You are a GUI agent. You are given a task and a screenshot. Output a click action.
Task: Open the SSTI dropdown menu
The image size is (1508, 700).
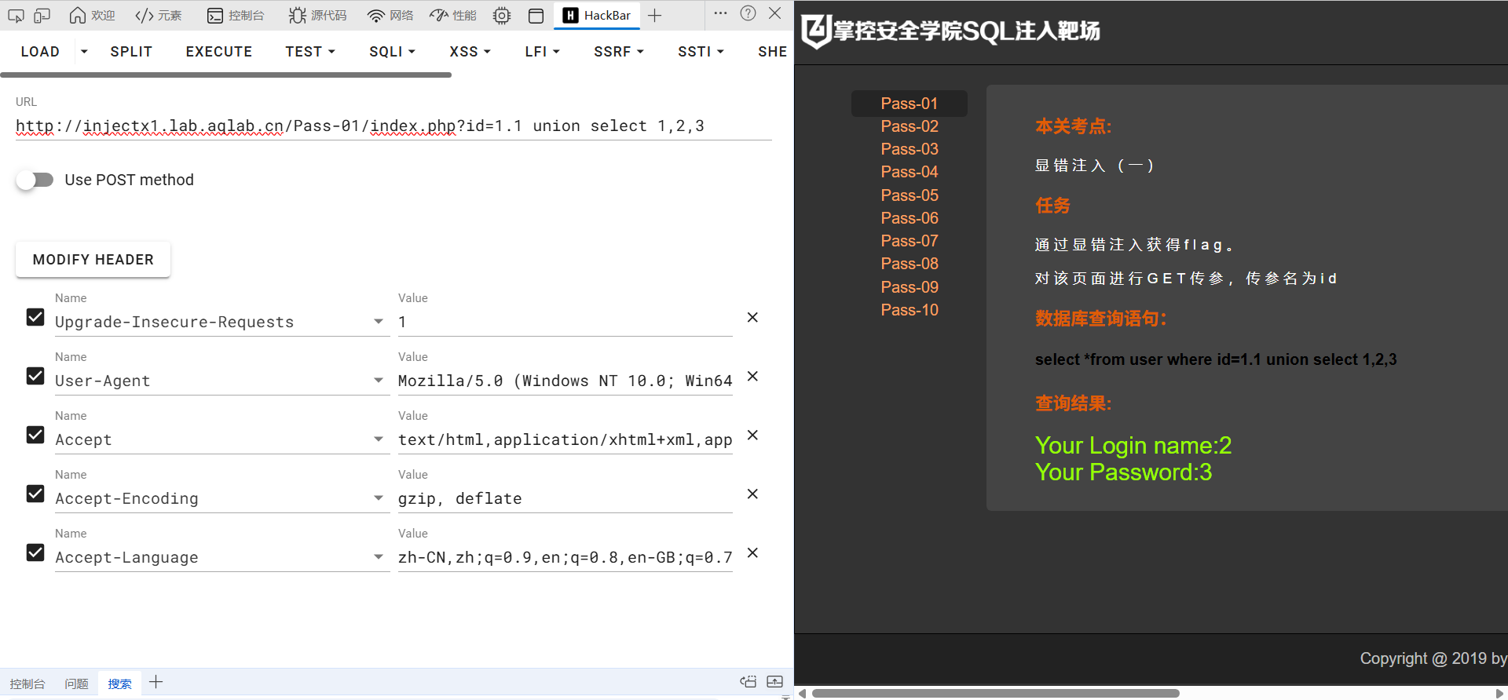tap(701, 51)
